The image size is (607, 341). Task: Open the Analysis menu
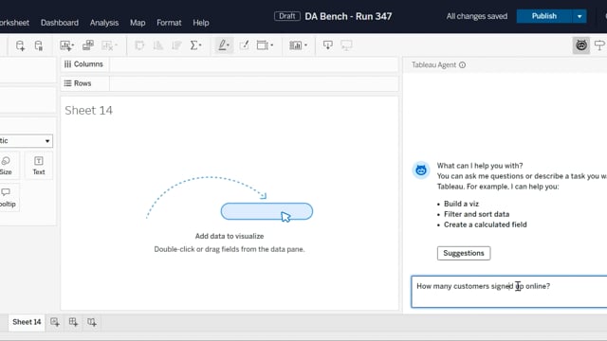point(104,23)
